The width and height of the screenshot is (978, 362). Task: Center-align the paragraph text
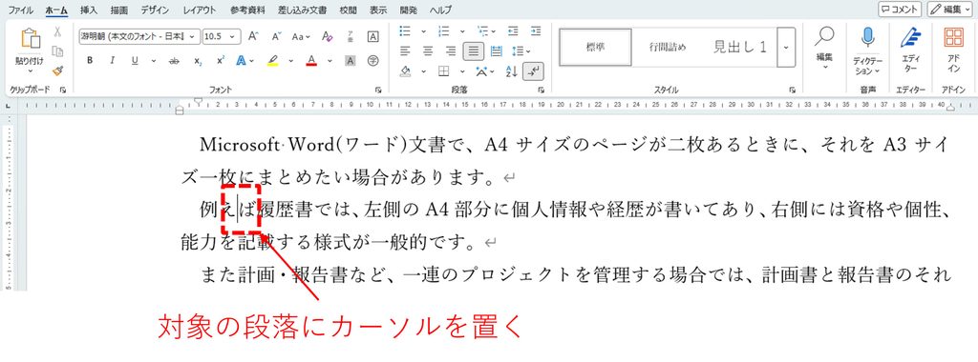click(x=428, y=51)
